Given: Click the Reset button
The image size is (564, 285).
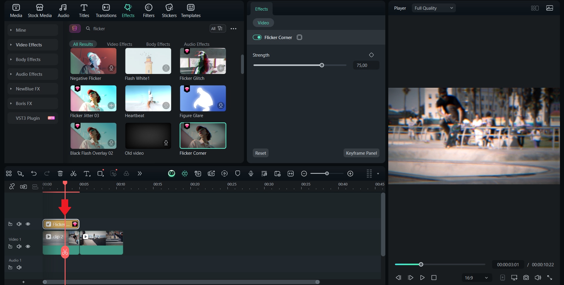Looking at the screenshot, I should [x=261, y=153].
